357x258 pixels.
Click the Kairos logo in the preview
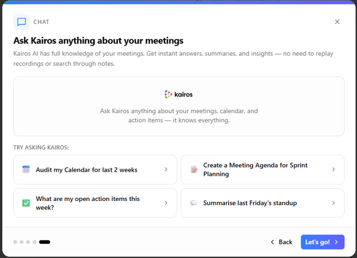click(178, 94)
